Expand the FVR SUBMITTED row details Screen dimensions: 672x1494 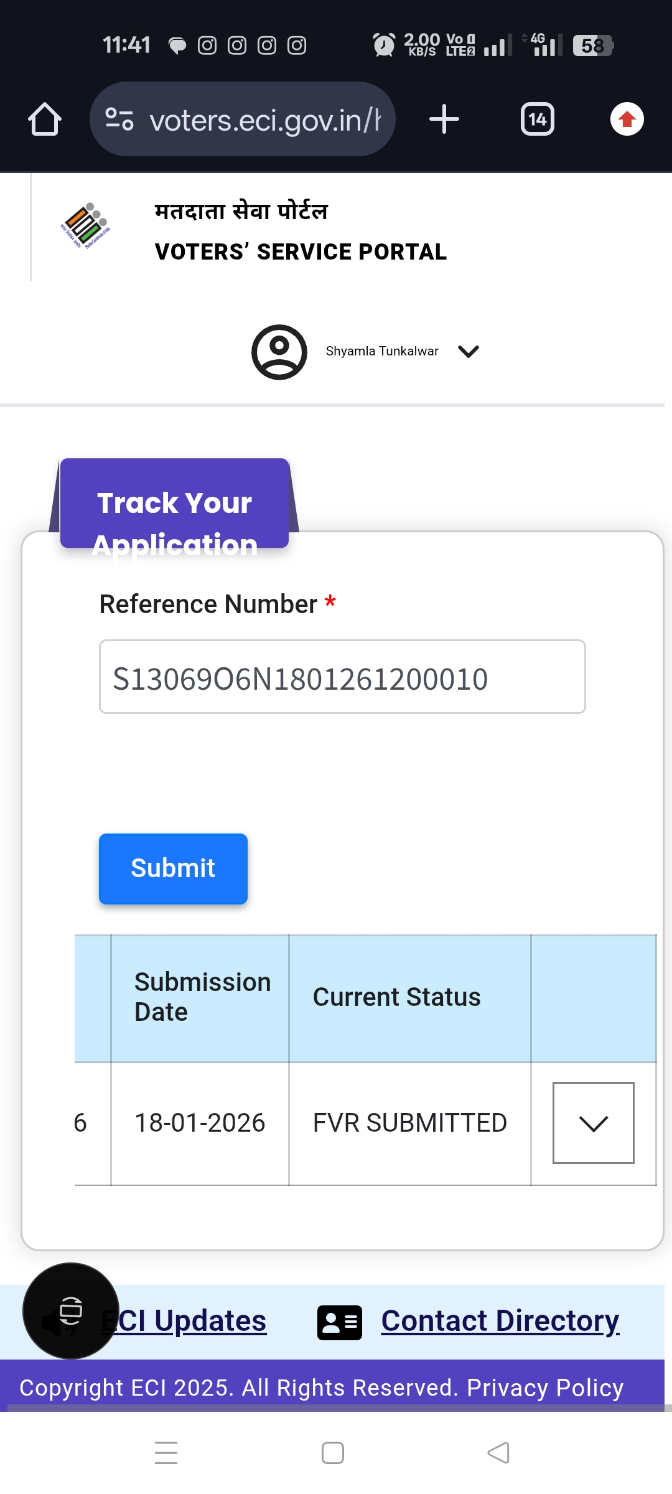click(593, 1123)
